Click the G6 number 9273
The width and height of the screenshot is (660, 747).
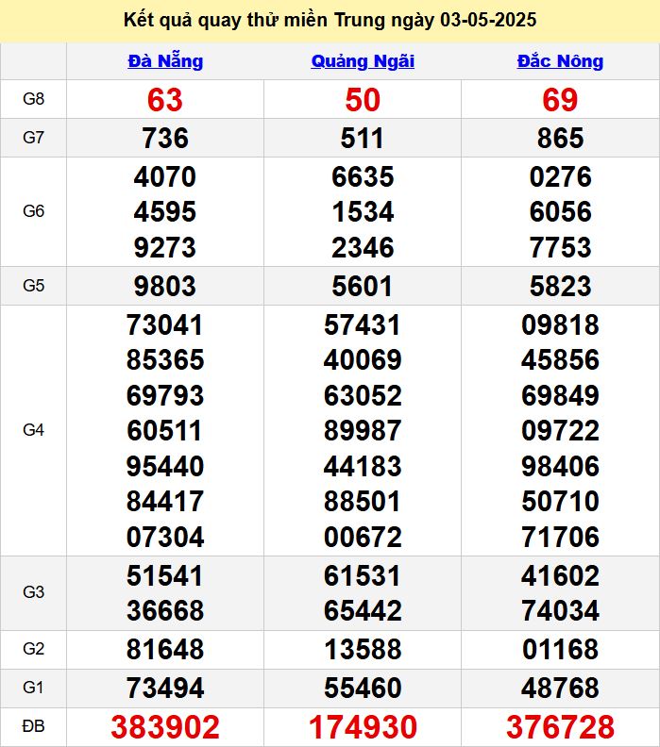tap(165, 247)
